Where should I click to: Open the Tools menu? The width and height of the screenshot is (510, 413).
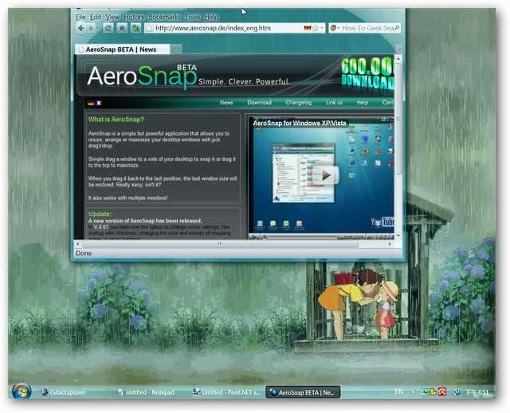point(193,17)
